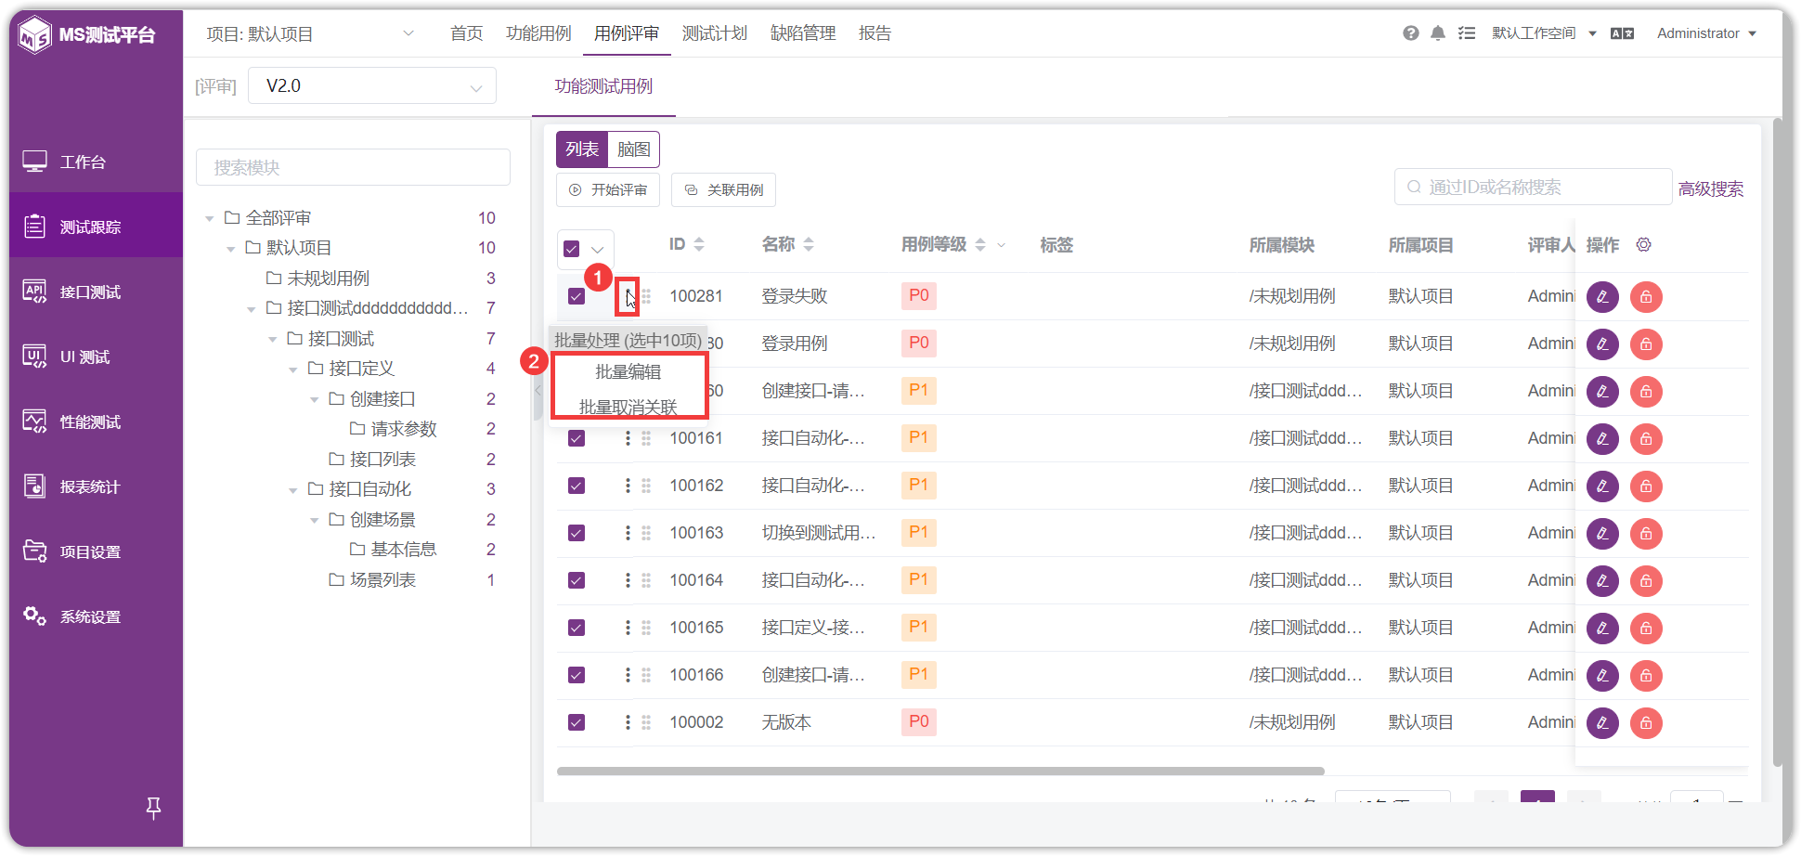
Task: Choose 批量编辑 from the batch menu
Action: pyautogui.click(x=628, y=372)
